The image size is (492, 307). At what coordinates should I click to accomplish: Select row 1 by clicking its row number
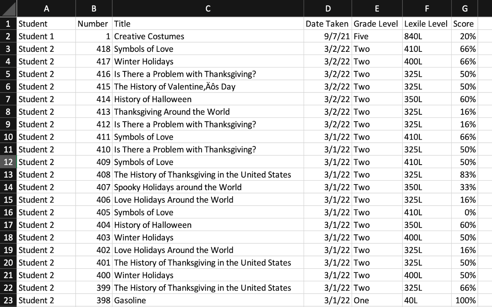[8, 23]
